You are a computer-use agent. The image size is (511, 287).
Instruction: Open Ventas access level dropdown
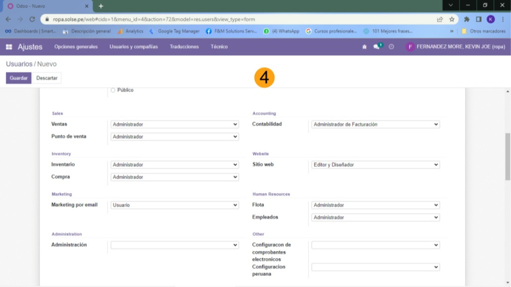tap(175, 124)
